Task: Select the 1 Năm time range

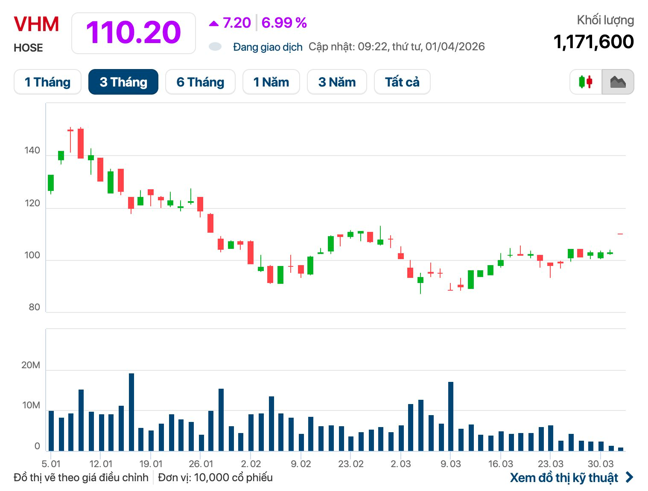Action: (x=271, y=82)
